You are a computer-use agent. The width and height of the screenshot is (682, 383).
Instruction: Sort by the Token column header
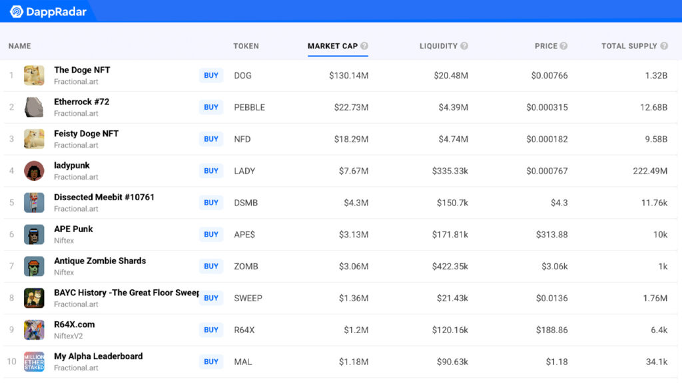[246, 46]
